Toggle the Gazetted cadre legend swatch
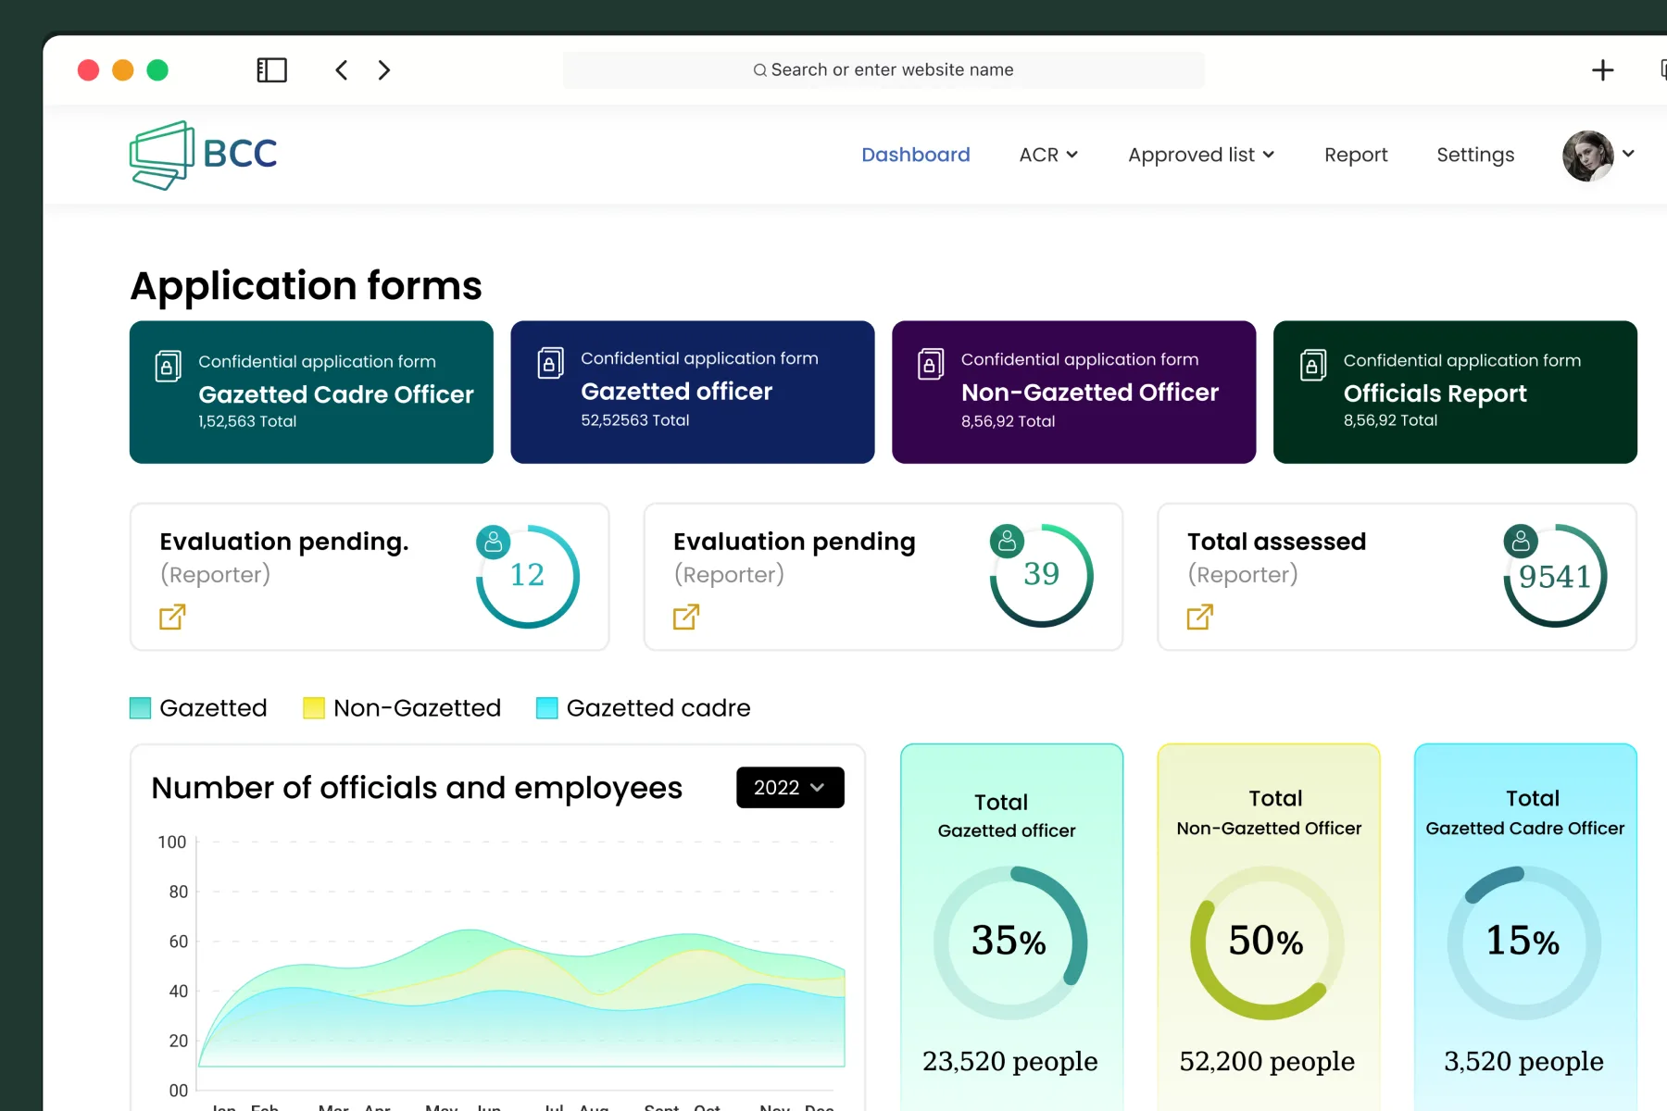The image size is (1667, 1111). tap(547, 708)
